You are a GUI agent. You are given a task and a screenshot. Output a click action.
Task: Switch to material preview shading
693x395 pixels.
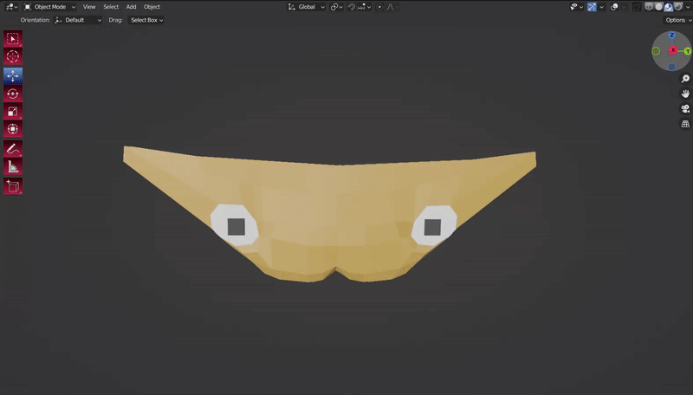pyautogui.click(x=668, y=7)
